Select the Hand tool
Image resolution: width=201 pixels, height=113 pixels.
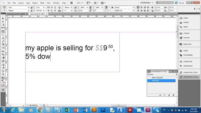(3, 71)
